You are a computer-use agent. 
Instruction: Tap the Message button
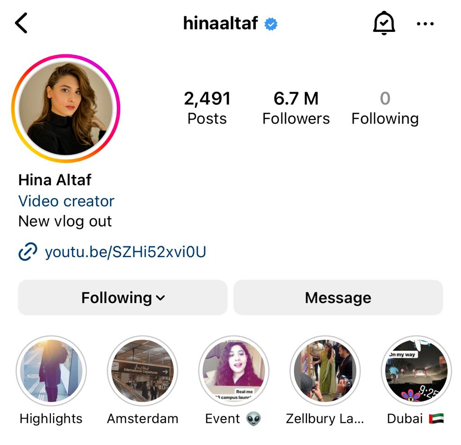(x=338, y=298)
